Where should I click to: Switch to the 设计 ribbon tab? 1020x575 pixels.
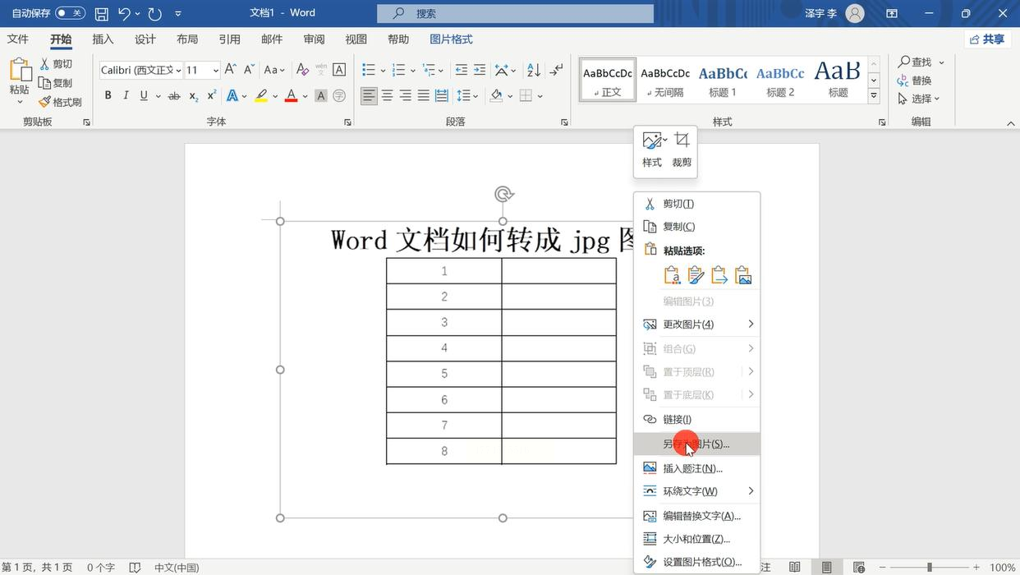point(145,39)
